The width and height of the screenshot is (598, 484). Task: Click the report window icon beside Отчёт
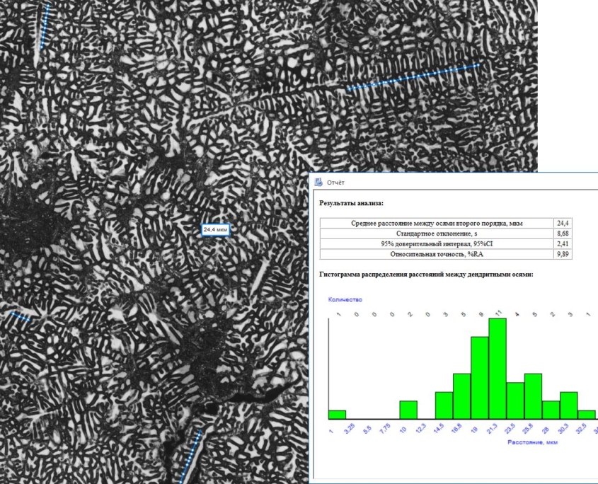tap(318, 182)
